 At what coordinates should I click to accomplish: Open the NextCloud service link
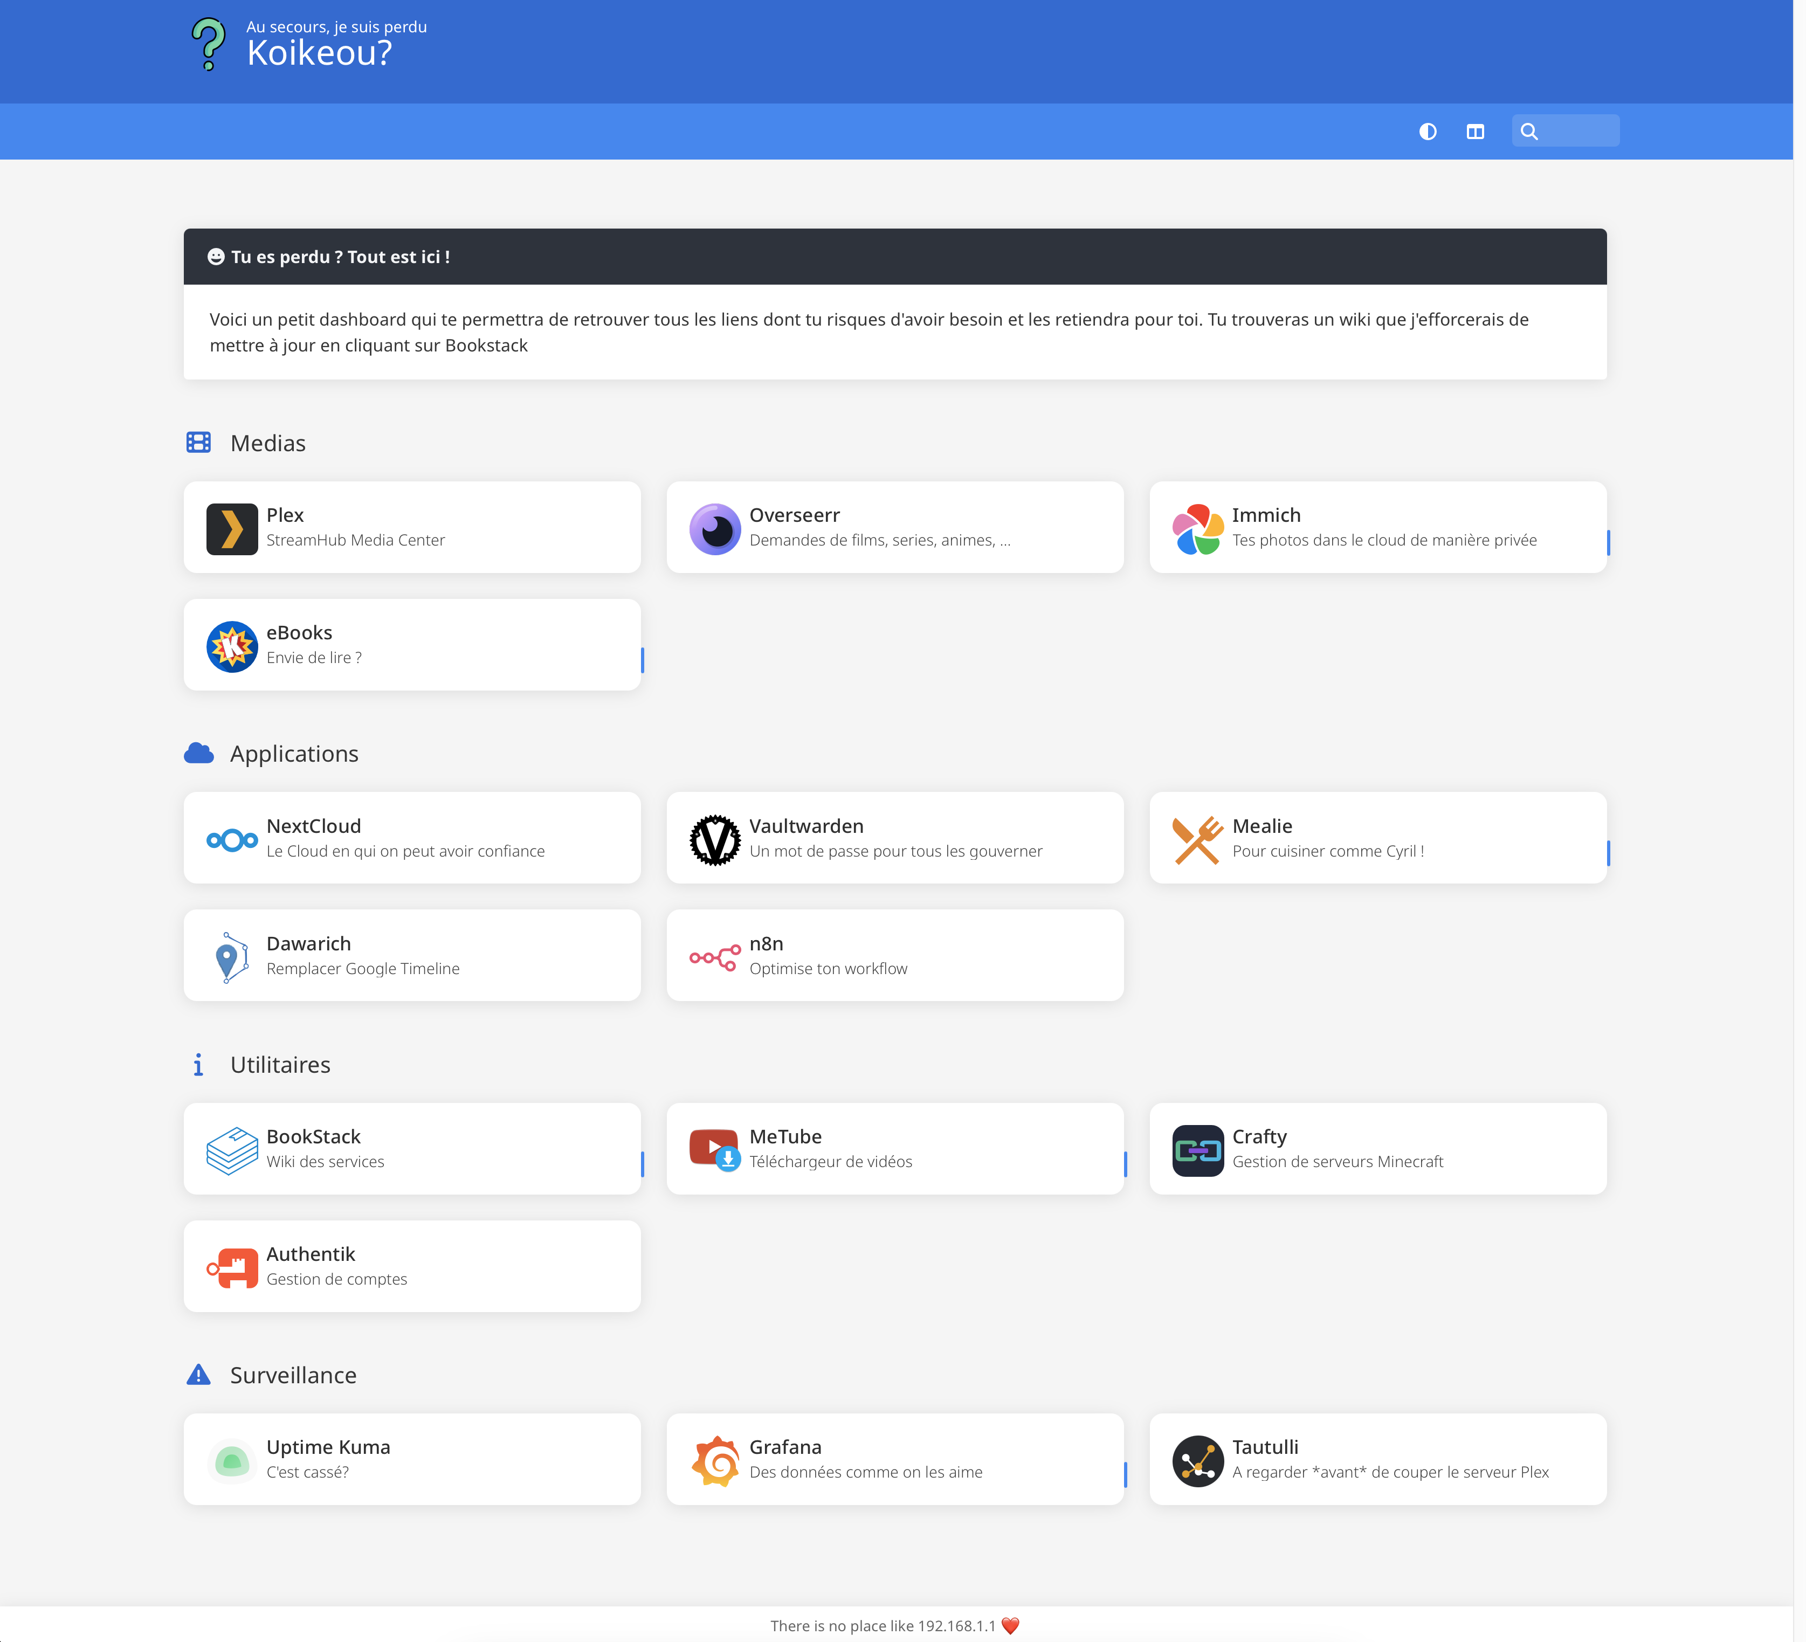[412, 838]
